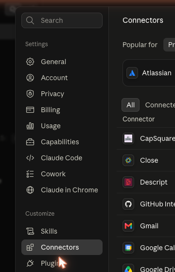
Task: Click the Search settings input field
Action: point(62,20)
